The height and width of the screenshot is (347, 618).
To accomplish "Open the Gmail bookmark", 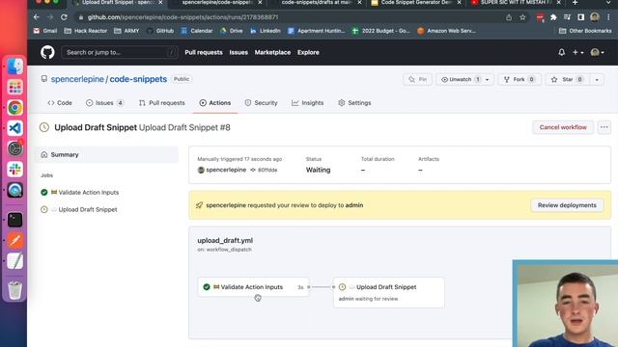I will click(x=45, y=31).
